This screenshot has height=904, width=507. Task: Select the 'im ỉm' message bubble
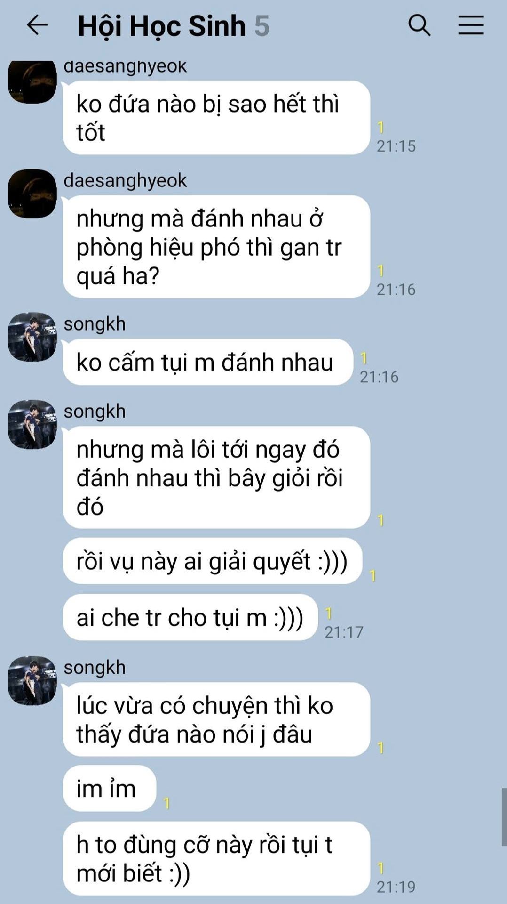[x=110, y=789]
